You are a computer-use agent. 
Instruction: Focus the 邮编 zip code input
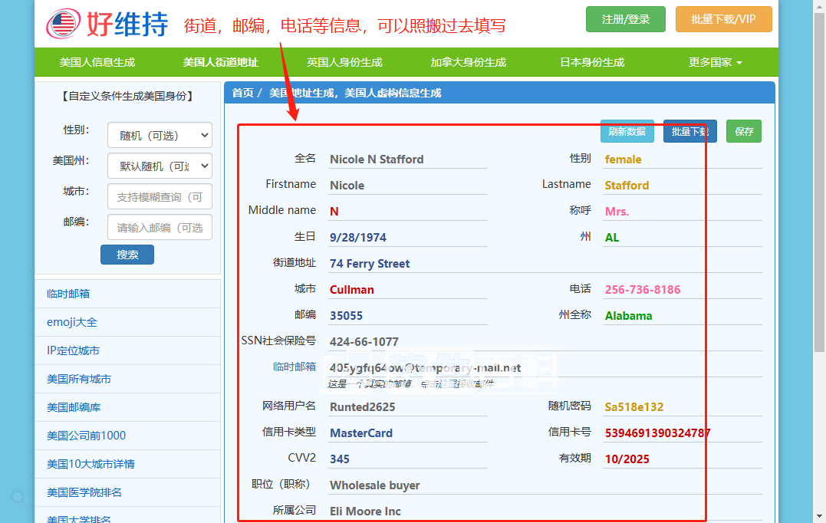point(160,227)
